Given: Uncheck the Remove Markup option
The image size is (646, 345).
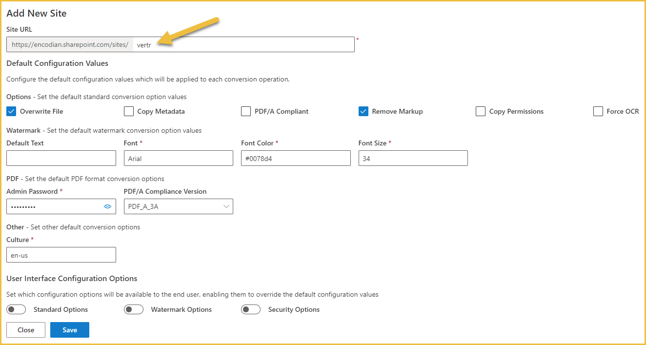Looking at the screenshot, I should pos(363,111).
